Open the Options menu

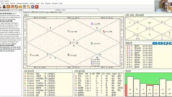32,4
